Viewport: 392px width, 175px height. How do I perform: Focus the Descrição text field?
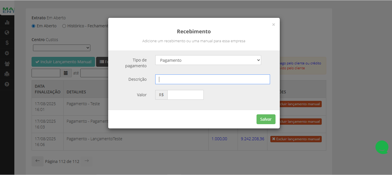(x=213, y=79)
